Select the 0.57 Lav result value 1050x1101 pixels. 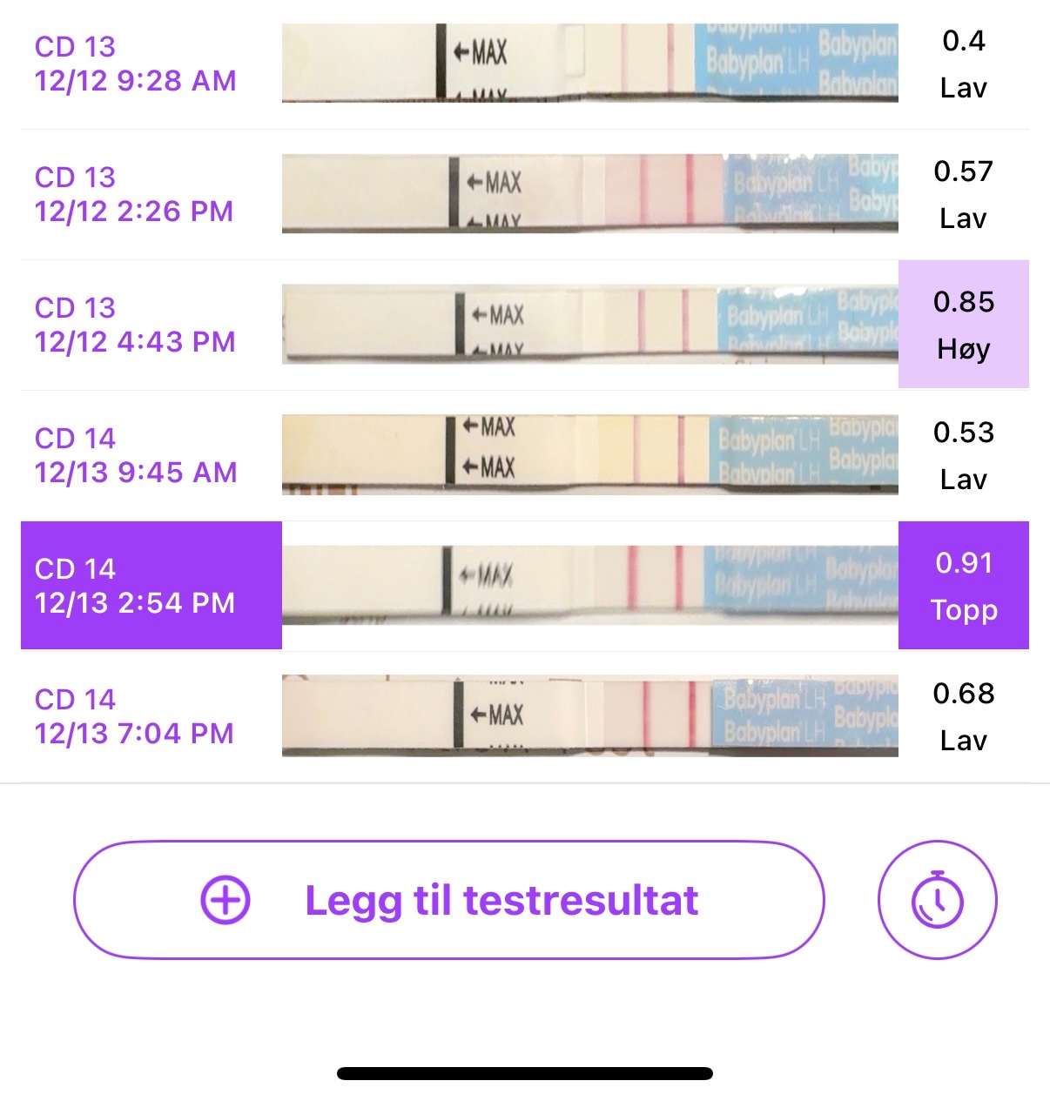(x=963, y=194)
